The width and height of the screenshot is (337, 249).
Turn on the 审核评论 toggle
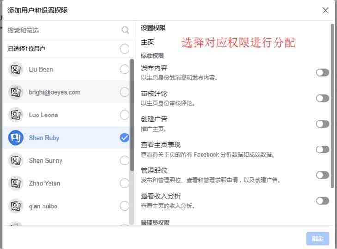coord(322,98)
